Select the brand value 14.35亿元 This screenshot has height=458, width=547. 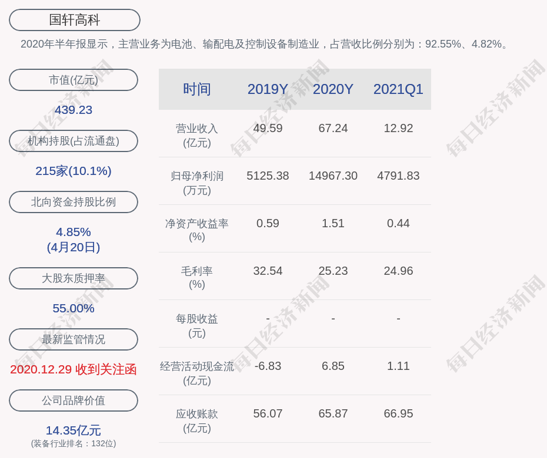[74, 430]
